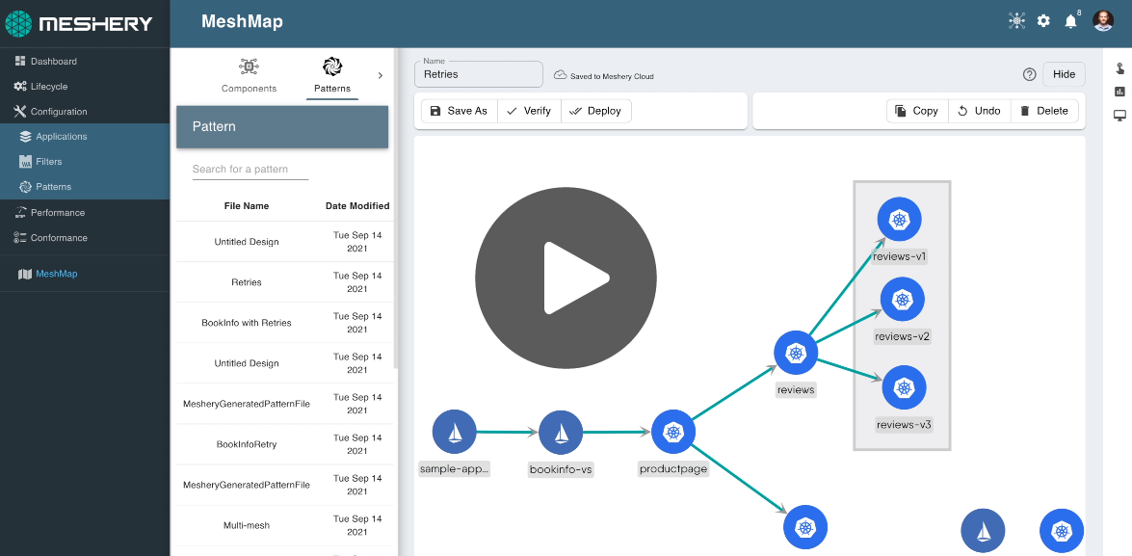This screenshot has width=1132, height=556.
Task: Open settings via the gear icon
Action: click(x=1043, y=21)
